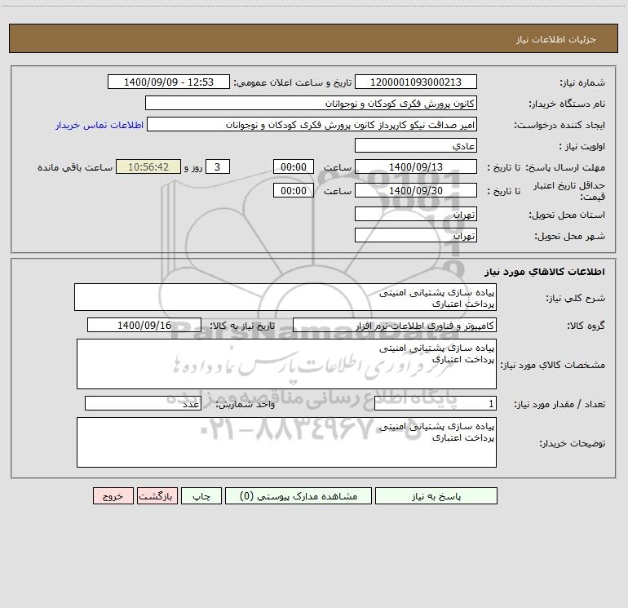Click response deadline date 1400/09/13
The width and height of the screenshot is (628, 608).
(x=416, y=166)
